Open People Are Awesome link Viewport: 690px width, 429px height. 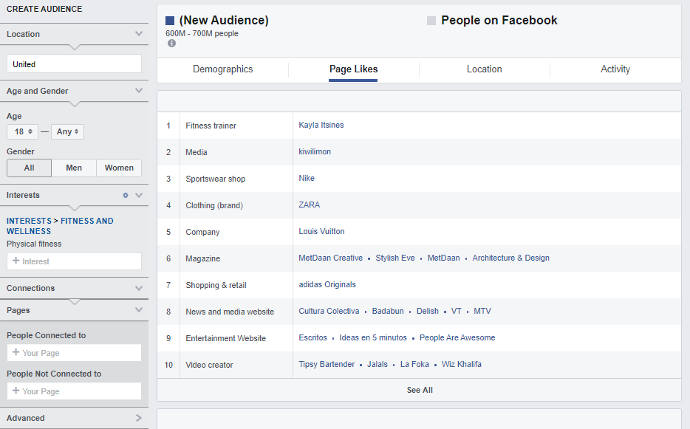tap(457, 337)
